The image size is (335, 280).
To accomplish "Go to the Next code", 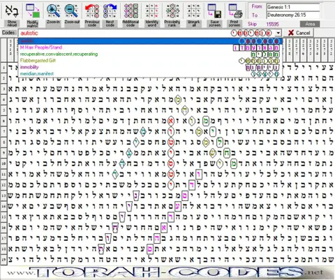I will click(x=110, y=11).
